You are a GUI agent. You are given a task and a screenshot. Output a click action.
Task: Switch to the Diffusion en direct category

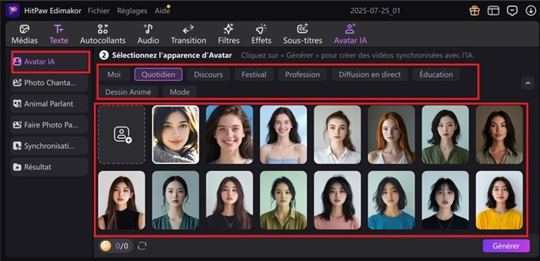[370, 74]
